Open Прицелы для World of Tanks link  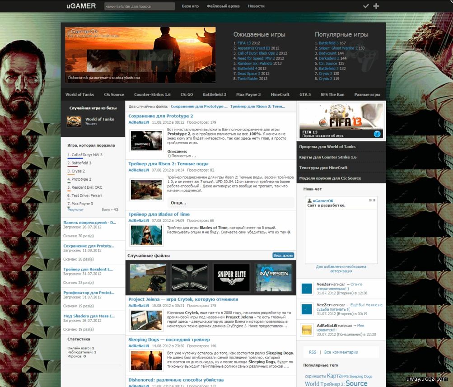327,147
